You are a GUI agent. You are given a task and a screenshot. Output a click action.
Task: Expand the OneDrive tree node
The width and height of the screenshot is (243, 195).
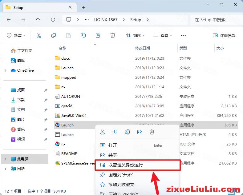(6, 70)
